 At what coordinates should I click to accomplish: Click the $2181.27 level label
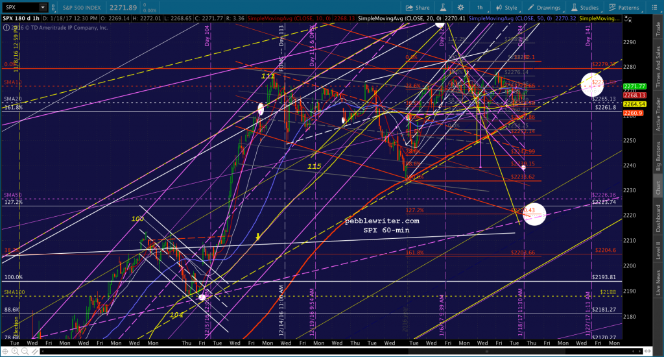pyautogui.click(x=604, y=310)
